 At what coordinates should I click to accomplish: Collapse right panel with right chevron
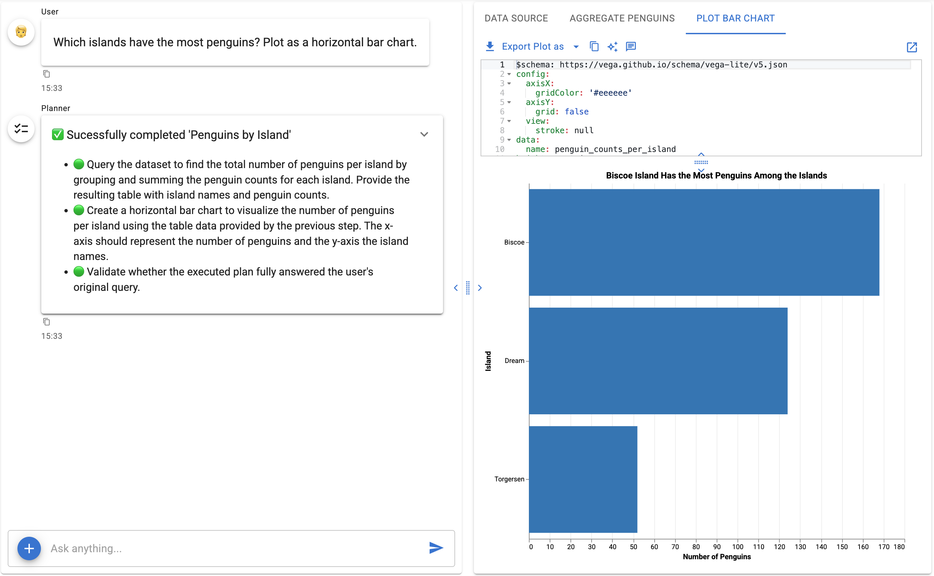(480, 288)
